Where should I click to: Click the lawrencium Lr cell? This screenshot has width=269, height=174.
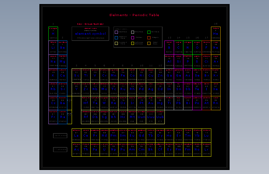(206, 150)
